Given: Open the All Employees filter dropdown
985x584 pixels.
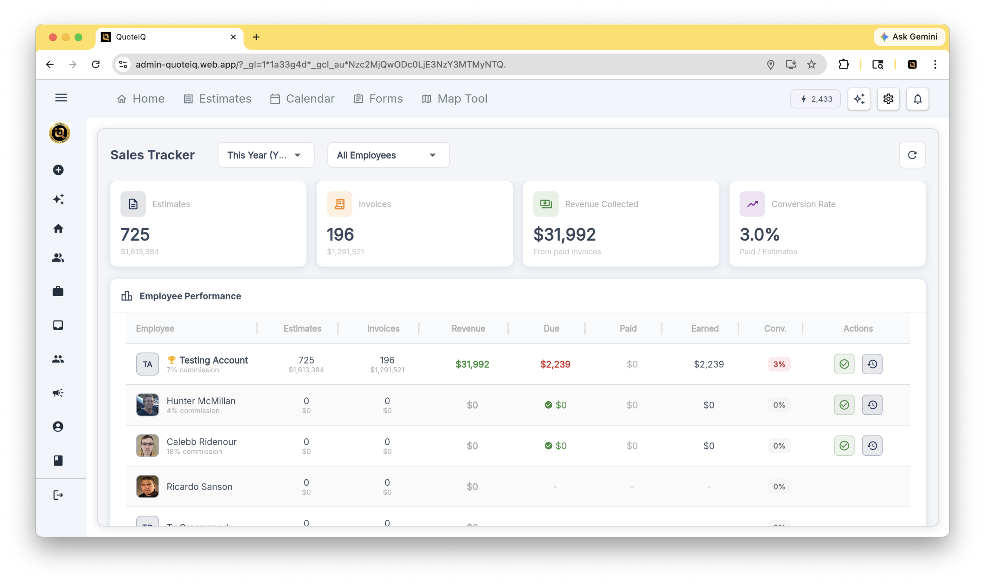Looking at the screenshot, I should [x=388, y=155].
